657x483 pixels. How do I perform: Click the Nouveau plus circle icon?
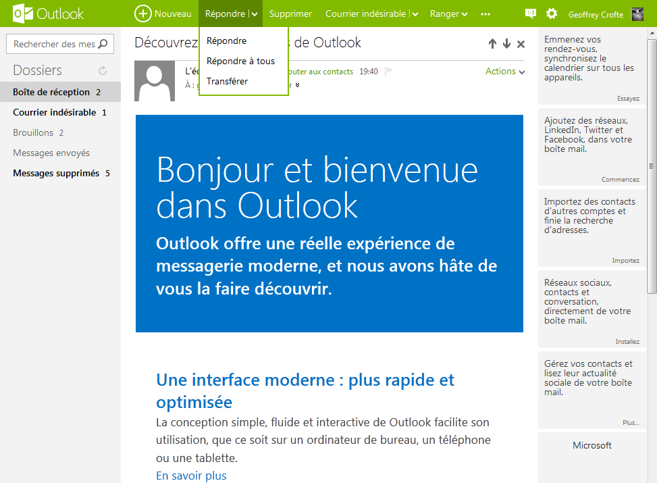(142, 14)
